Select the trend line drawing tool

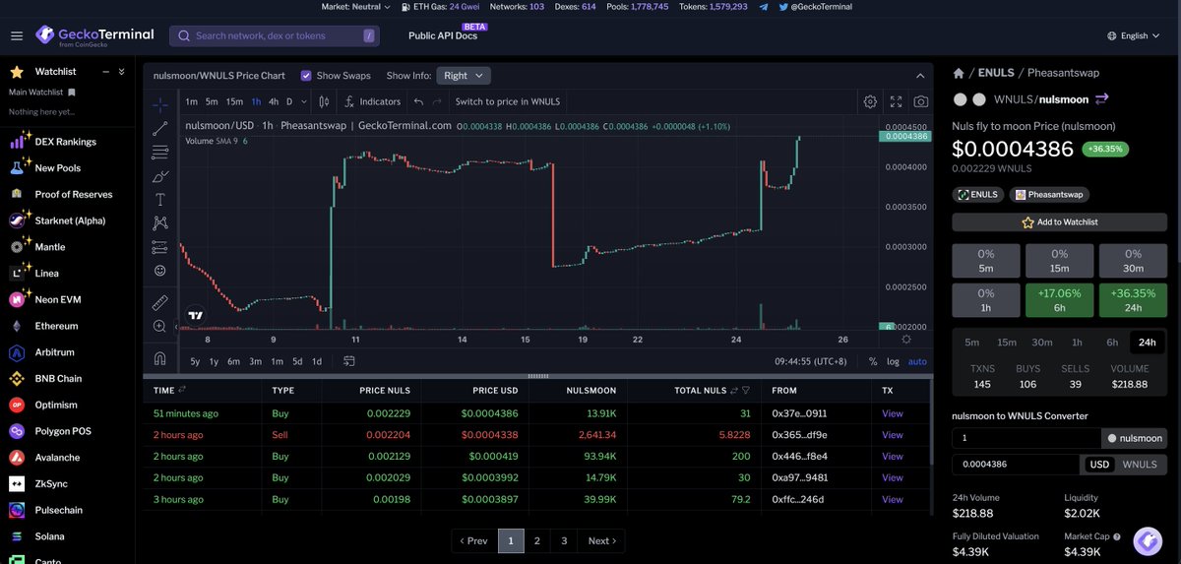click(160, 129)
